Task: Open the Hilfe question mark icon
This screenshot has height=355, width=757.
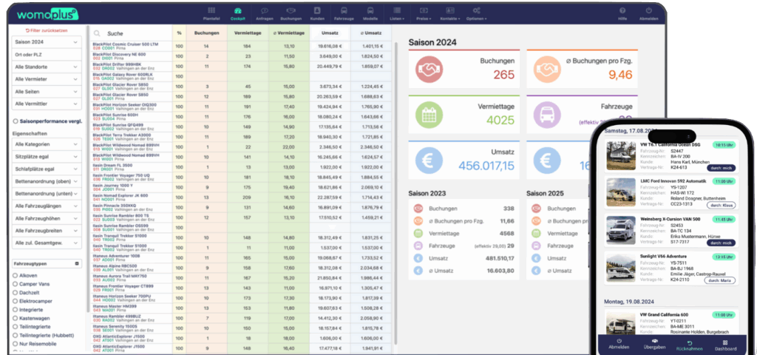Action: [622, 10]
